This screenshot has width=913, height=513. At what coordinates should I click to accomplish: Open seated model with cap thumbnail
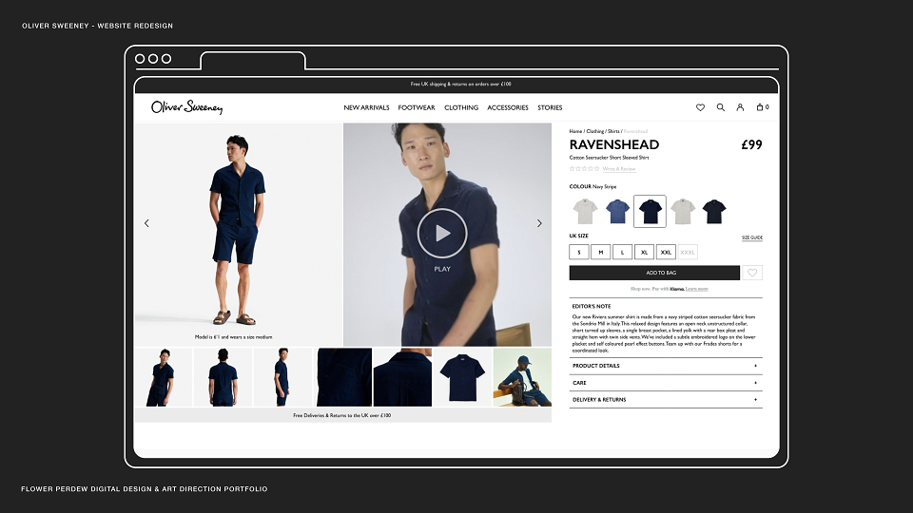(522, 377)
